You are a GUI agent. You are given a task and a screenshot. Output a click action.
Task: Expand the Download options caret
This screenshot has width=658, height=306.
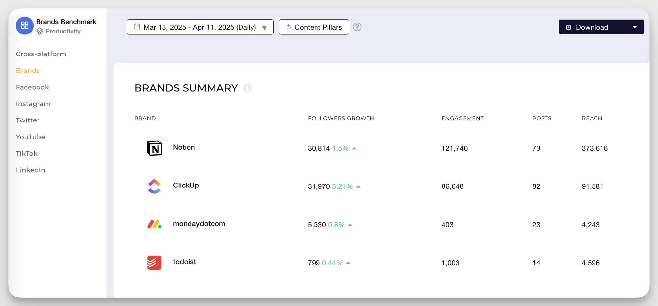(635, 27)
